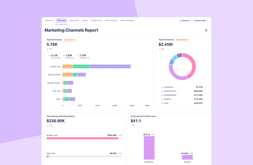Viewport: 253px width, 165px height.
Task: Click the $177.62K sales value
Action: (198, 95)
